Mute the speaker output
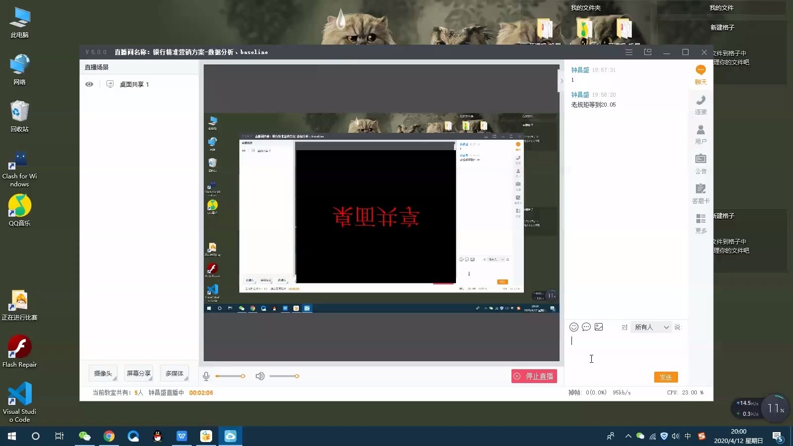Viewport: 793px width, 446px height. click(x=260, y=376)
